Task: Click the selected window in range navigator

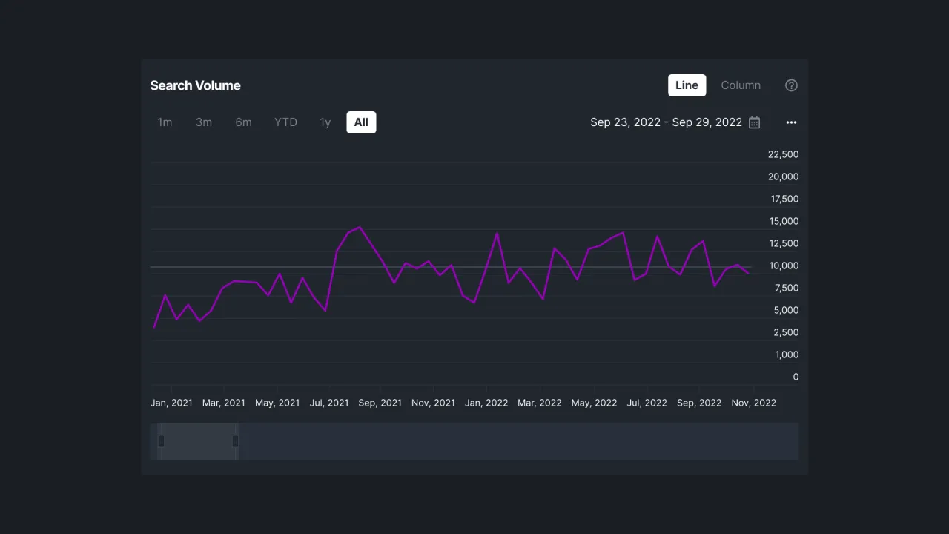Action: tap(198, 441)
